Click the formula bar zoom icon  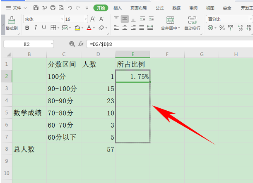tap(72, 44)
